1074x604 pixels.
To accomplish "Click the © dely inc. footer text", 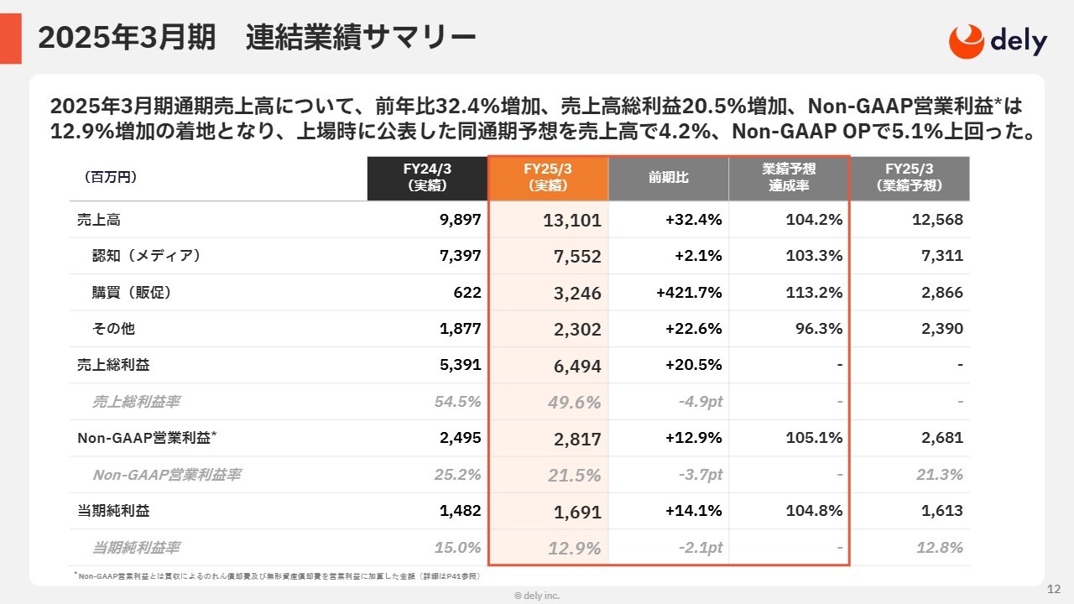I will (537, 596).
